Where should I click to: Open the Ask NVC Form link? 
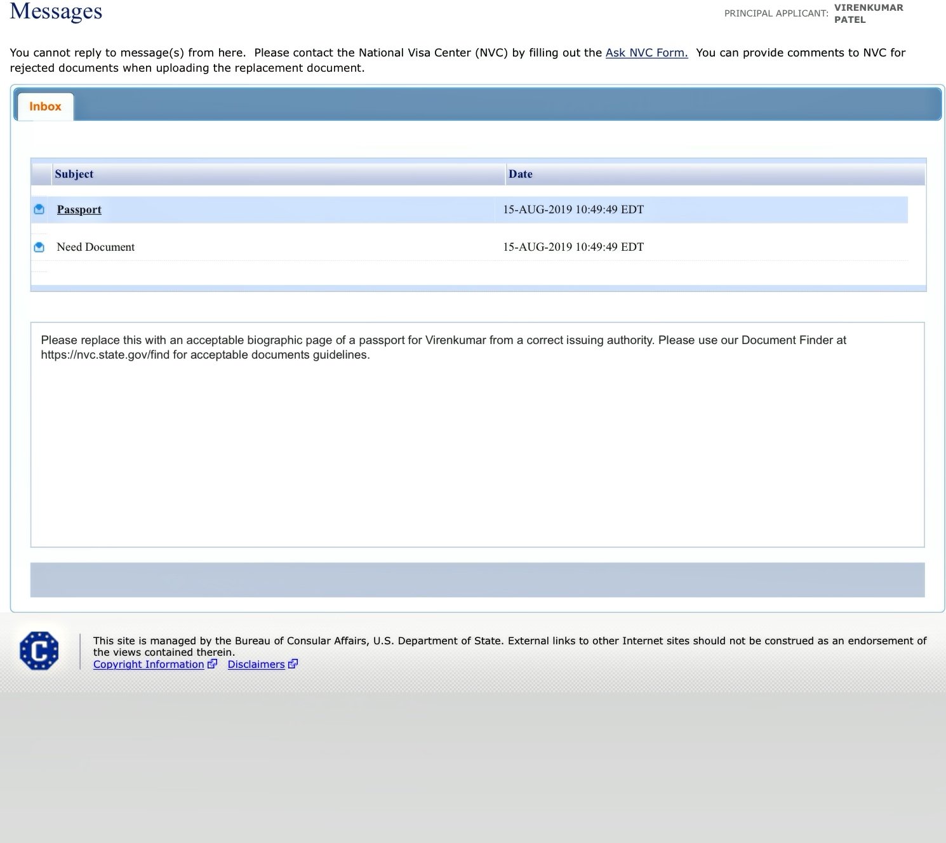646,53
